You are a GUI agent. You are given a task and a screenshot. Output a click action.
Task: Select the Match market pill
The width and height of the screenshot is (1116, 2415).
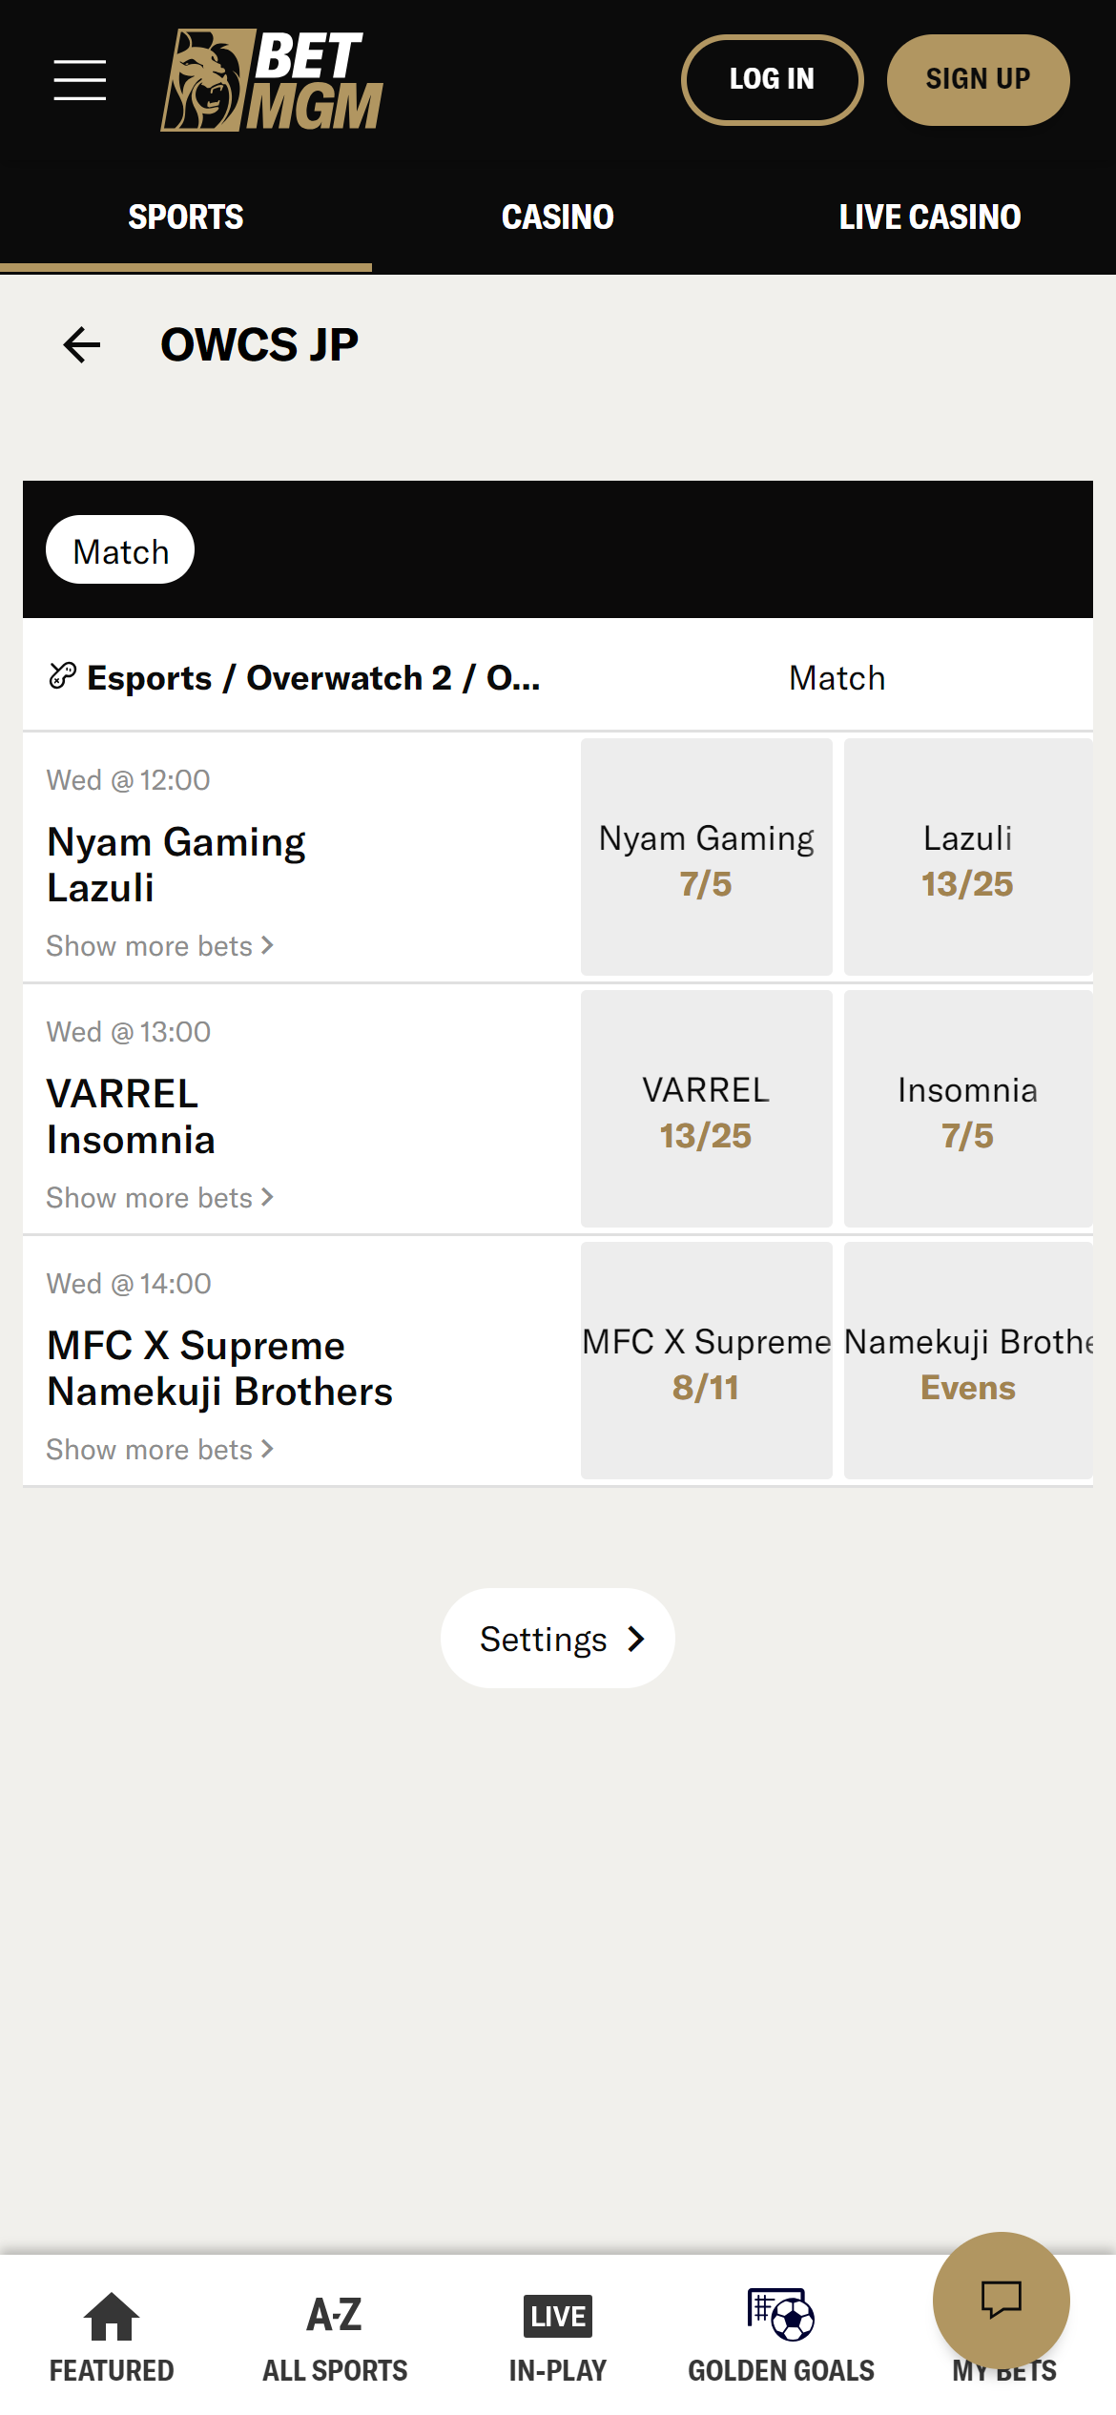[x=119, y=549]
